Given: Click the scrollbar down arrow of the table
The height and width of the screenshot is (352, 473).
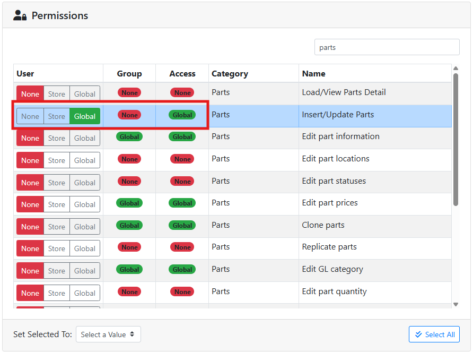Looking at the screenshot, I should pos(456,304).
